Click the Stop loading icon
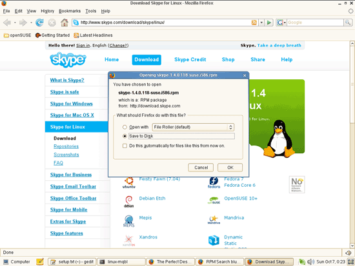 (x=52, y=23)
